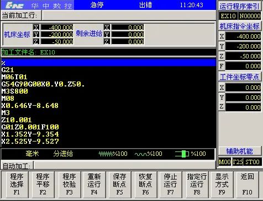Save breakpoint with 保存断点 F5
Image resolution: width=263 pixels, height=201 pixels.
pyautogui.click(x=119, y=184)
